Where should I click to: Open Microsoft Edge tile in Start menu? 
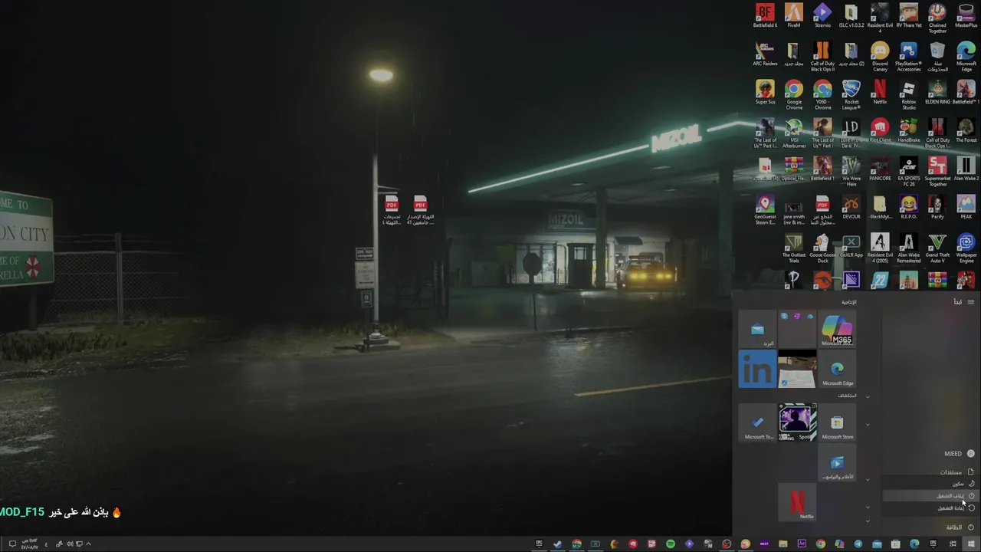[x=837, y=369]
